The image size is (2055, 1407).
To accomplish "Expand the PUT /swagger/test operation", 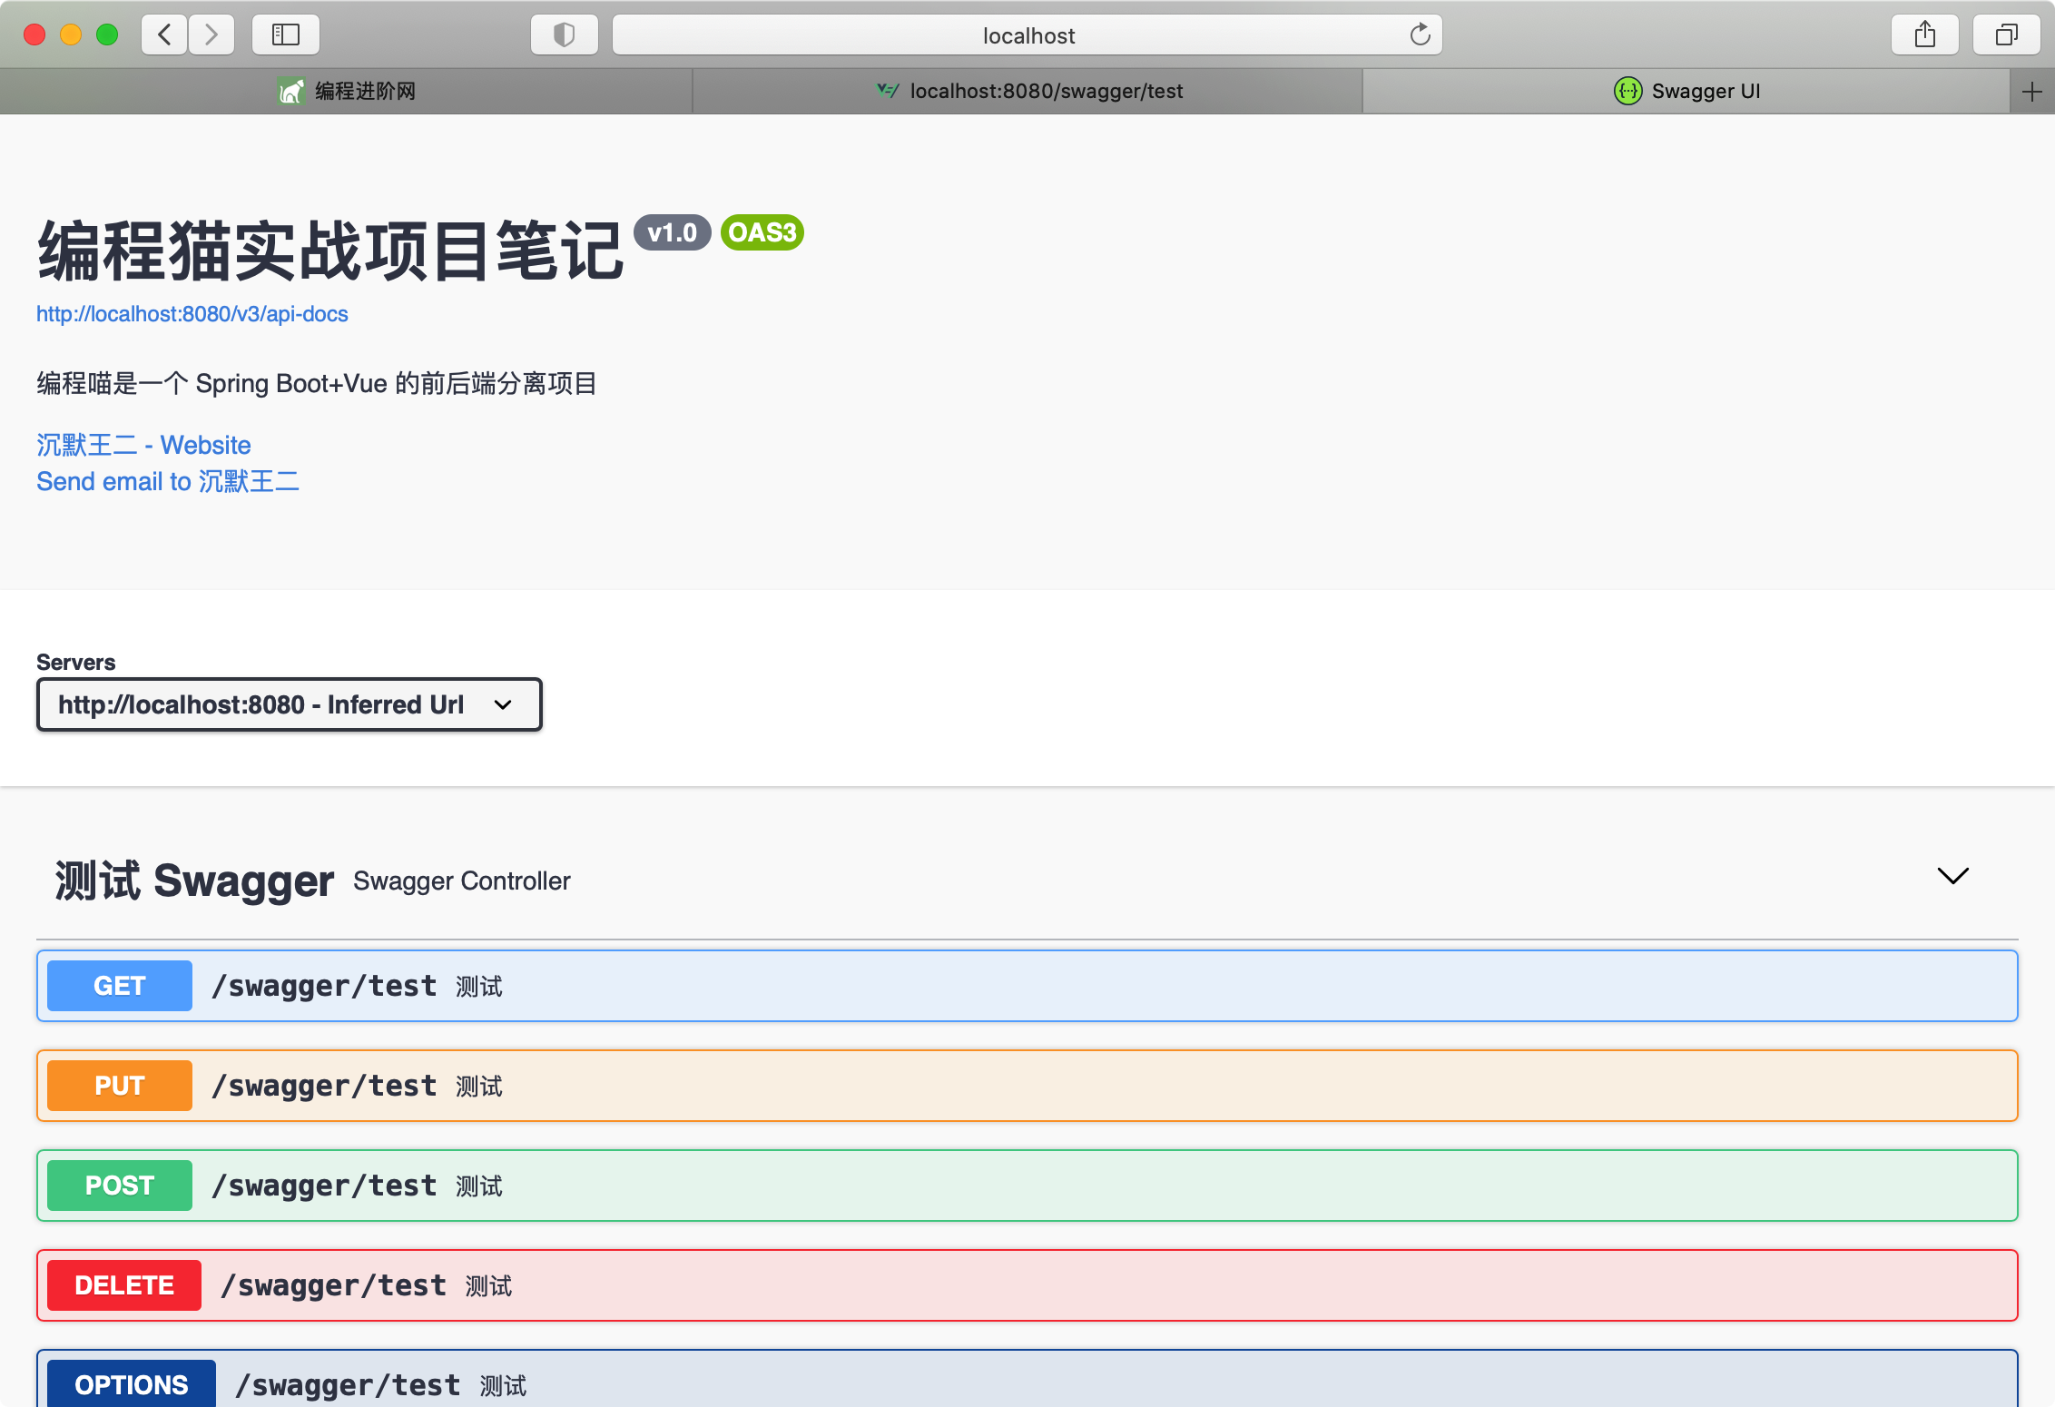I will click(1026, 1086).
